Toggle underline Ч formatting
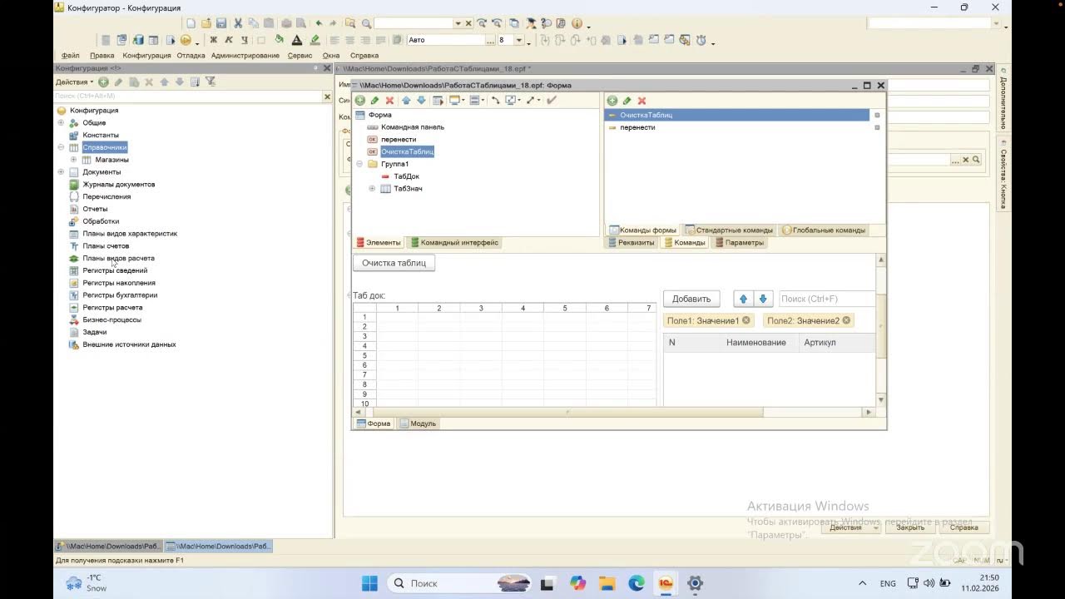This screenshot has height=599, width=1065. pyautogui.click(x=245, y=40)
